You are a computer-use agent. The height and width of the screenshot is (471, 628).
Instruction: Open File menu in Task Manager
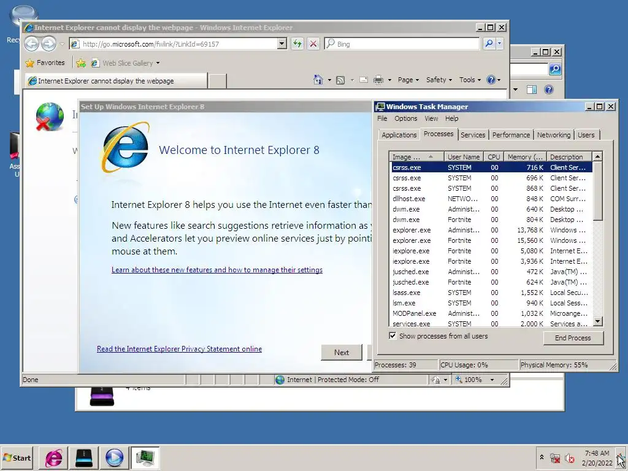click(382, 118)
